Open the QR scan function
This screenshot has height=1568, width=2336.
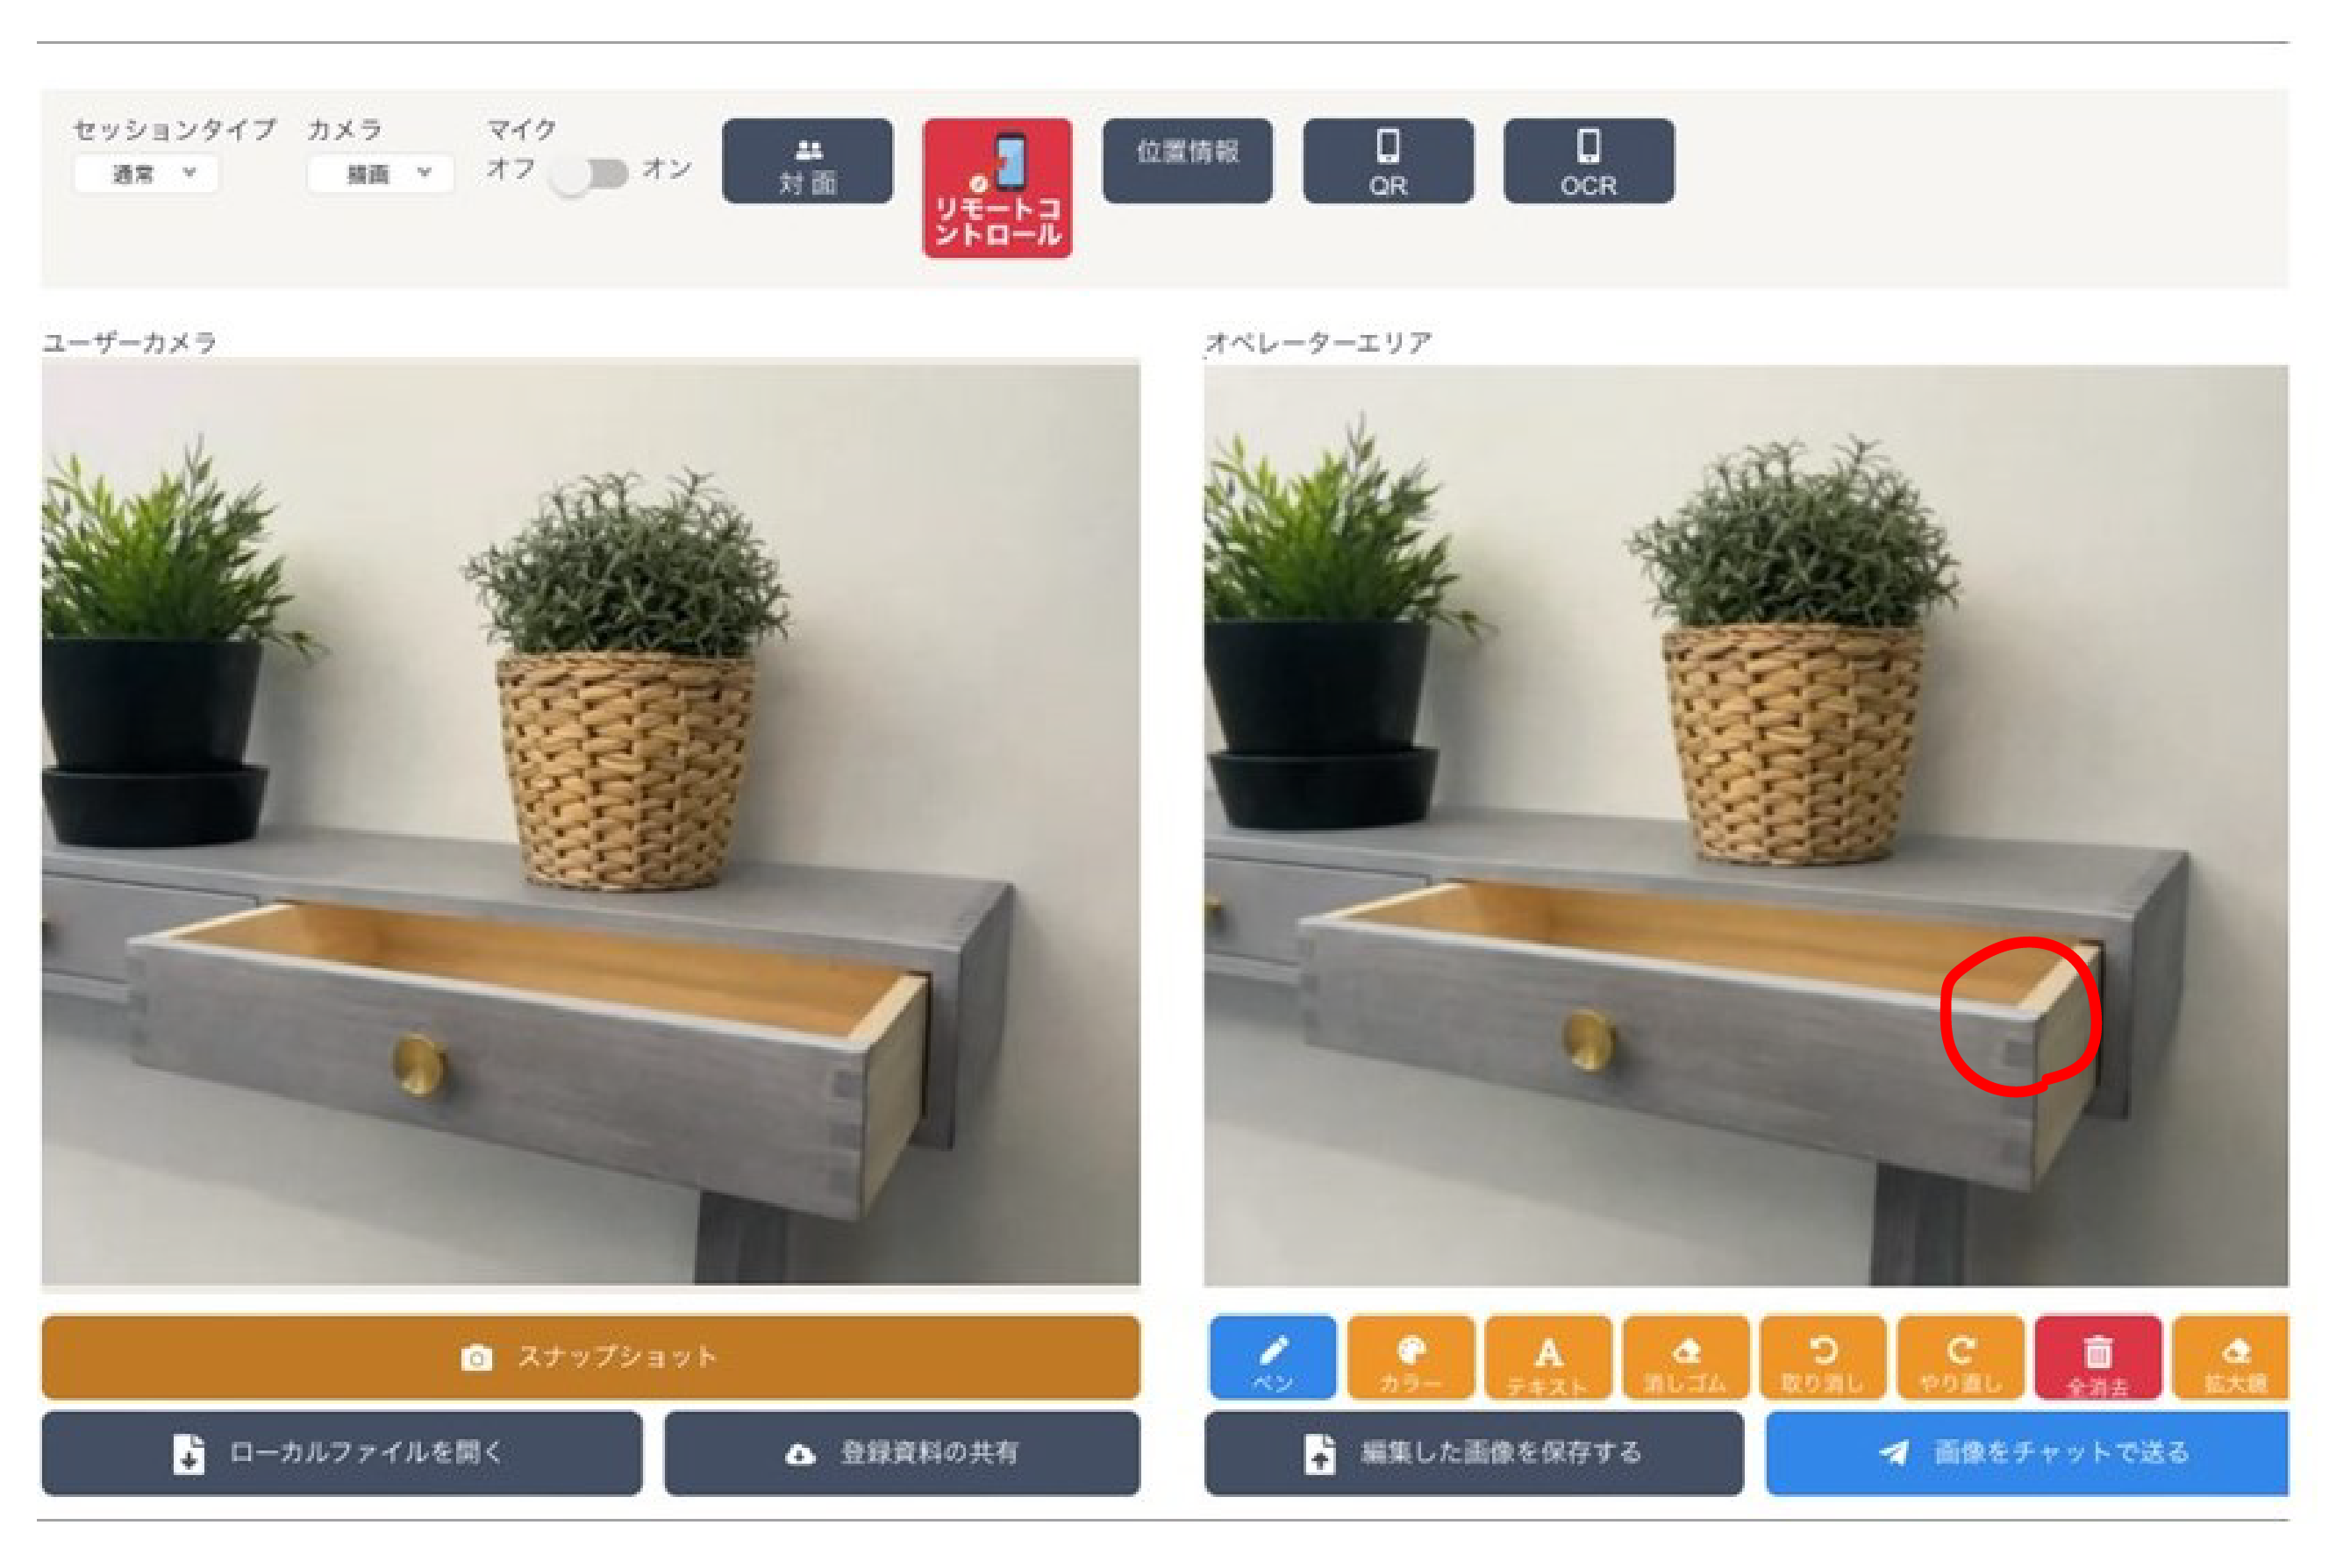pyautogui.click(x=1387, y=162)
